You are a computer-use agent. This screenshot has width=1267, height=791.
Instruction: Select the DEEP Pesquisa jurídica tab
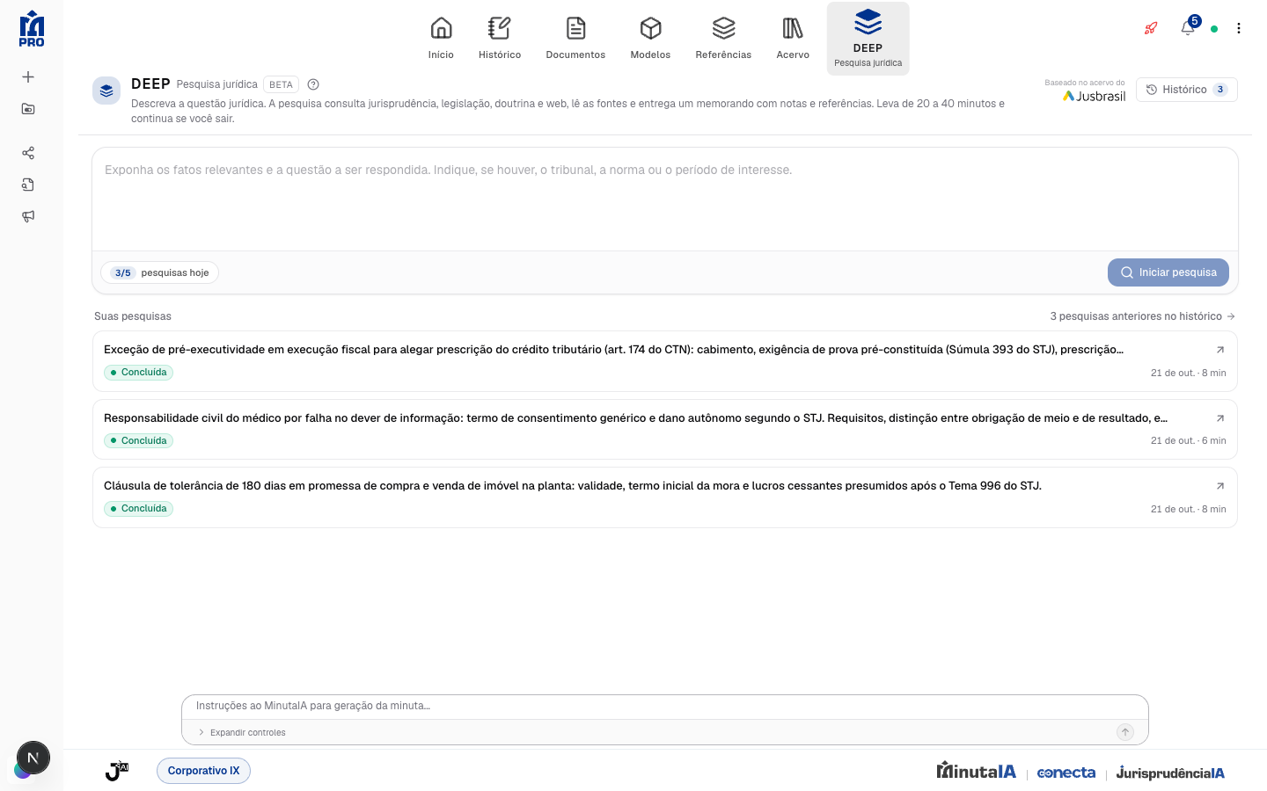[868, 39]
